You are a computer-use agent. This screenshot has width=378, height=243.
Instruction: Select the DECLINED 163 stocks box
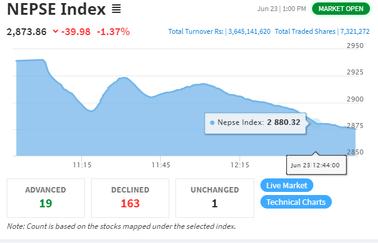coord(130,198)
